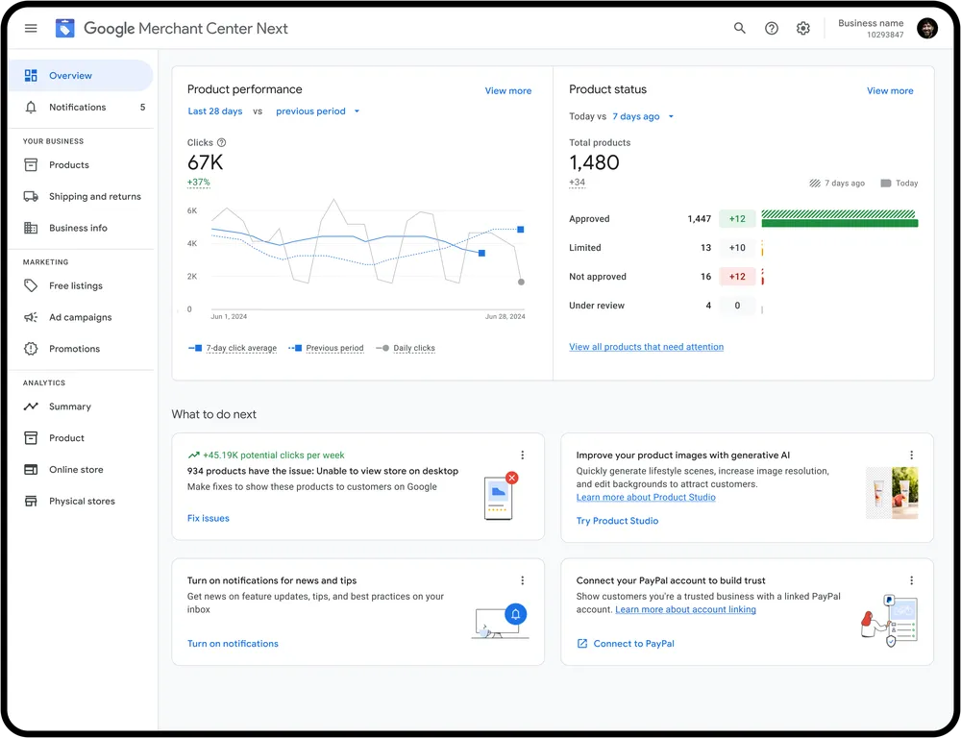Open options menu on Product Studio card
This screenshot has width=961, height=738.
(911, 455)
